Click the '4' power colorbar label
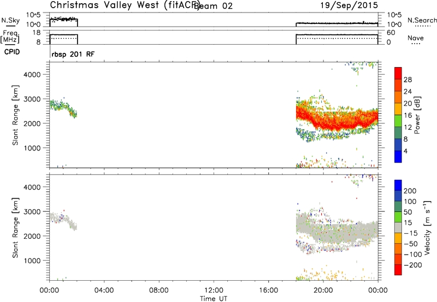The width and height of the screenshot is (437, 302). click(405, 151)
